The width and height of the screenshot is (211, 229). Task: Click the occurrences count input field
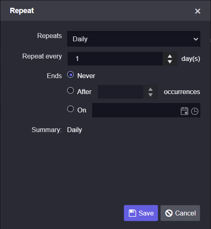point(120,92)
